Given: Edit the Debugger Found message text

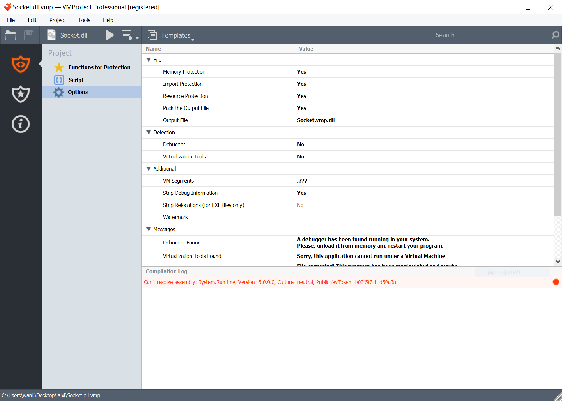Looking at the screenshot, I should (x=370, y=243).
